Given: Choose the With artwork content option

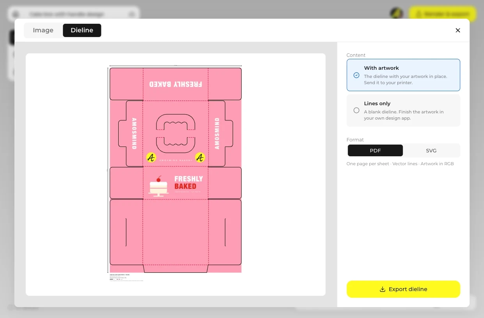Looking at the screenshot, I should point(403,75).
